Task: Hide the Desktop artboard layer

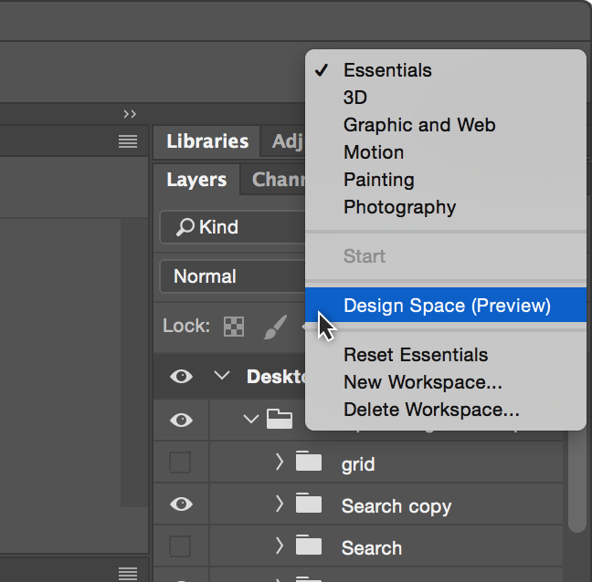Action: (181, 376)
